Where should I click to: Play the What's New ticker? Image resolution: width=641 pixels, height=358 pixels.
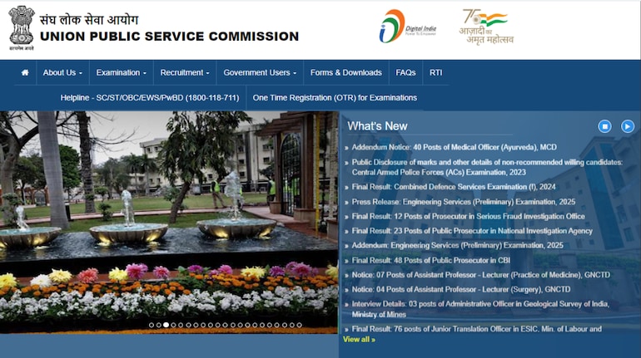[628, 126]
